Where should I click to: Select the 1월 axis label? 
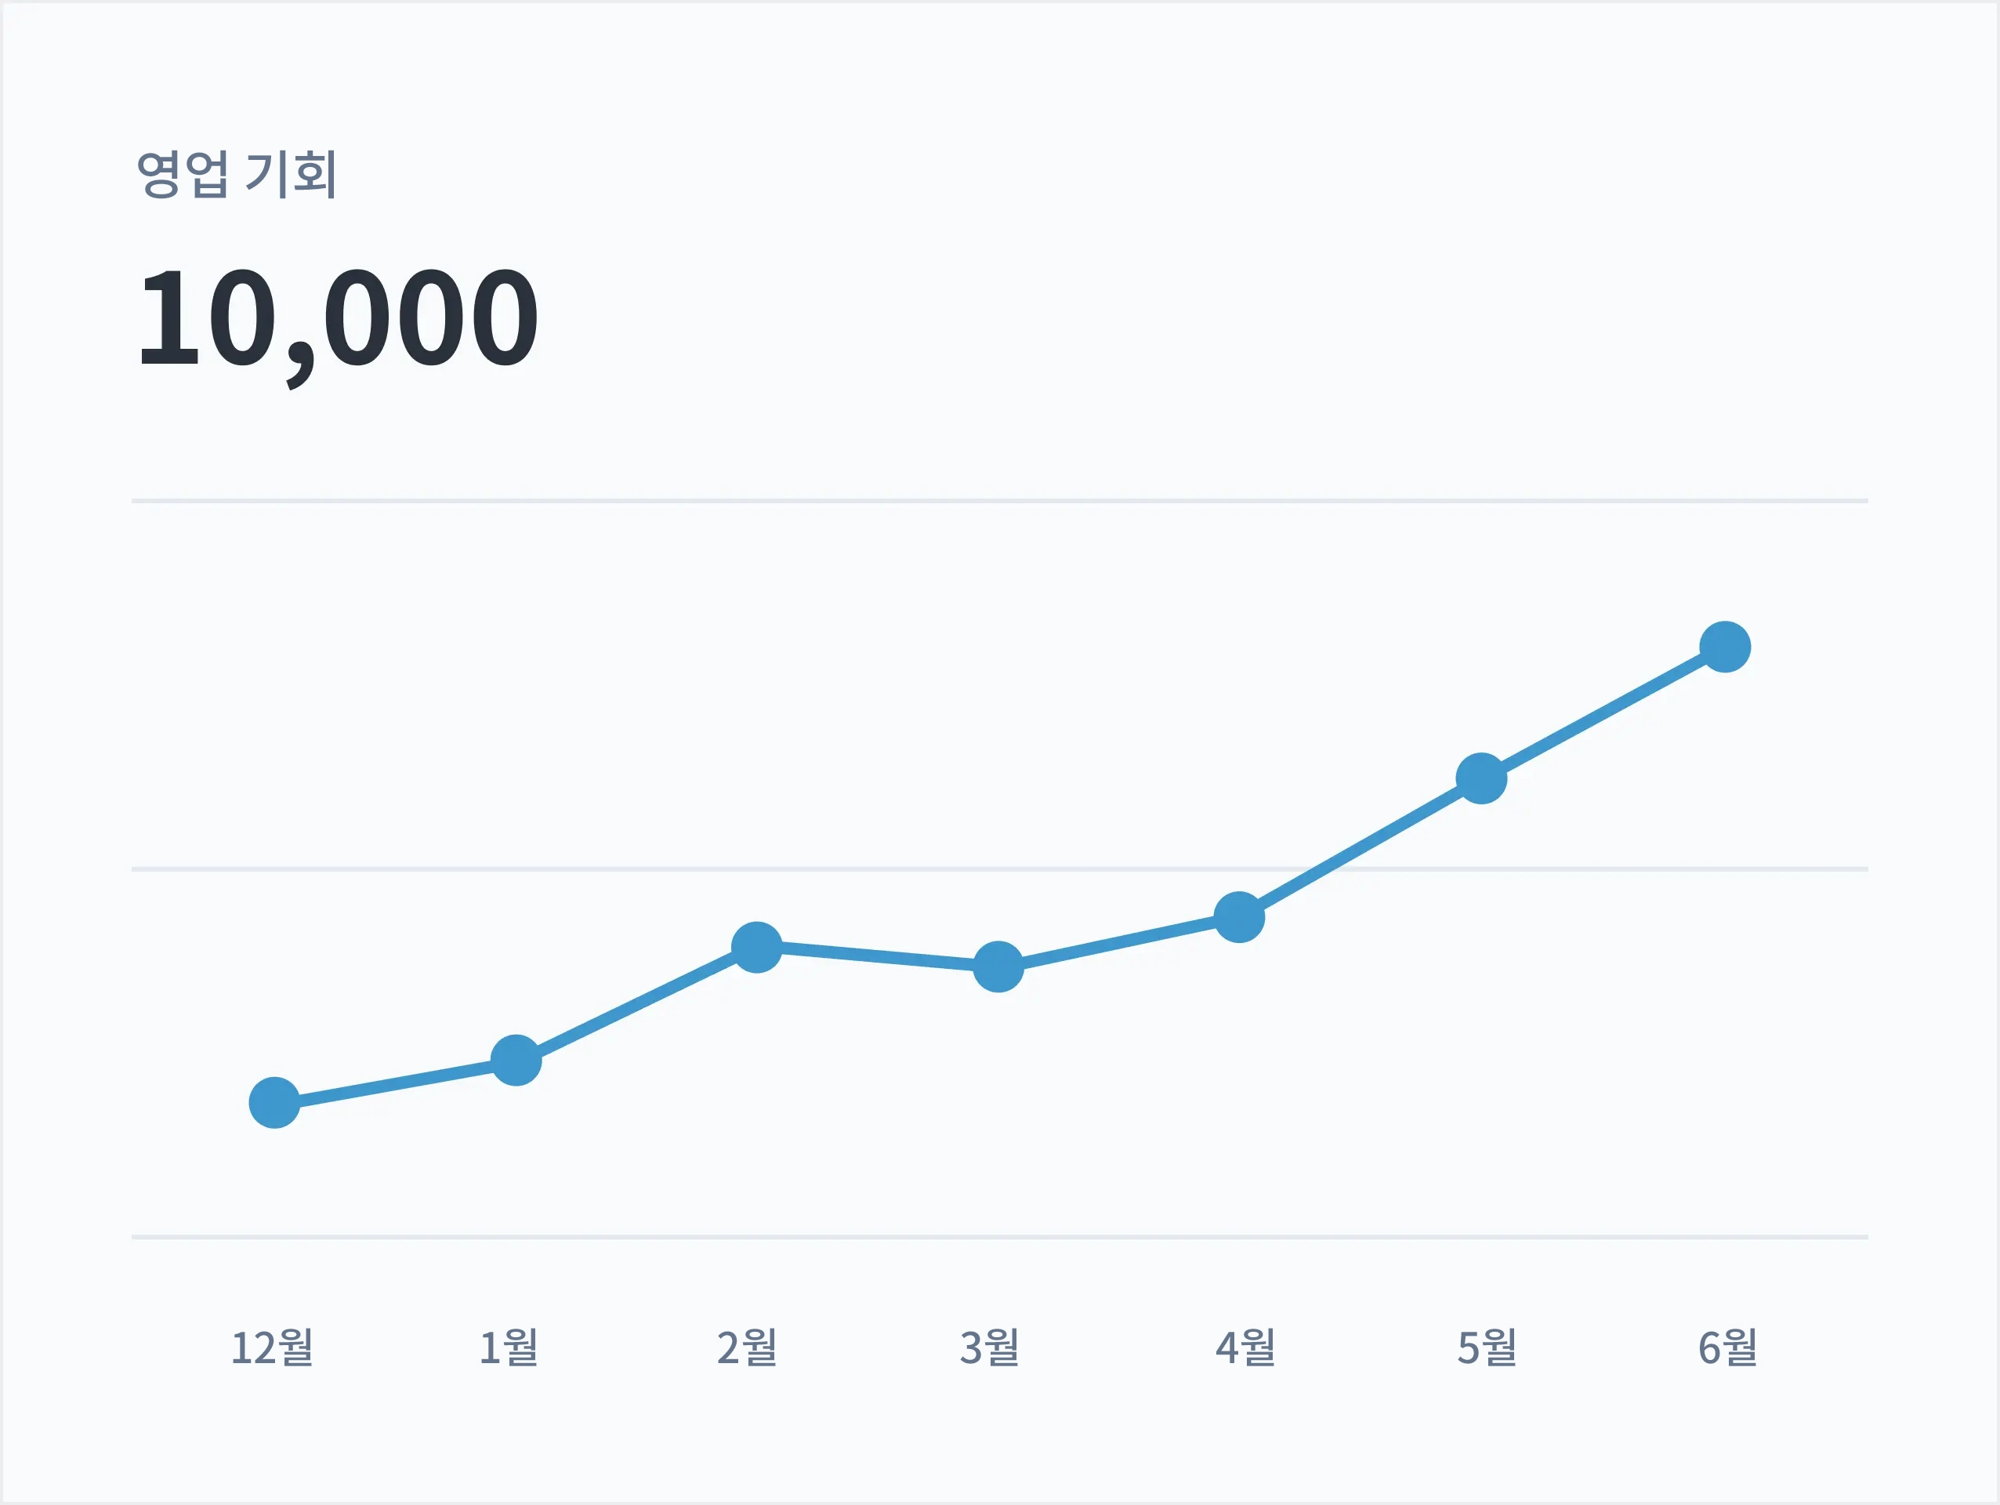coord(508,1347)
